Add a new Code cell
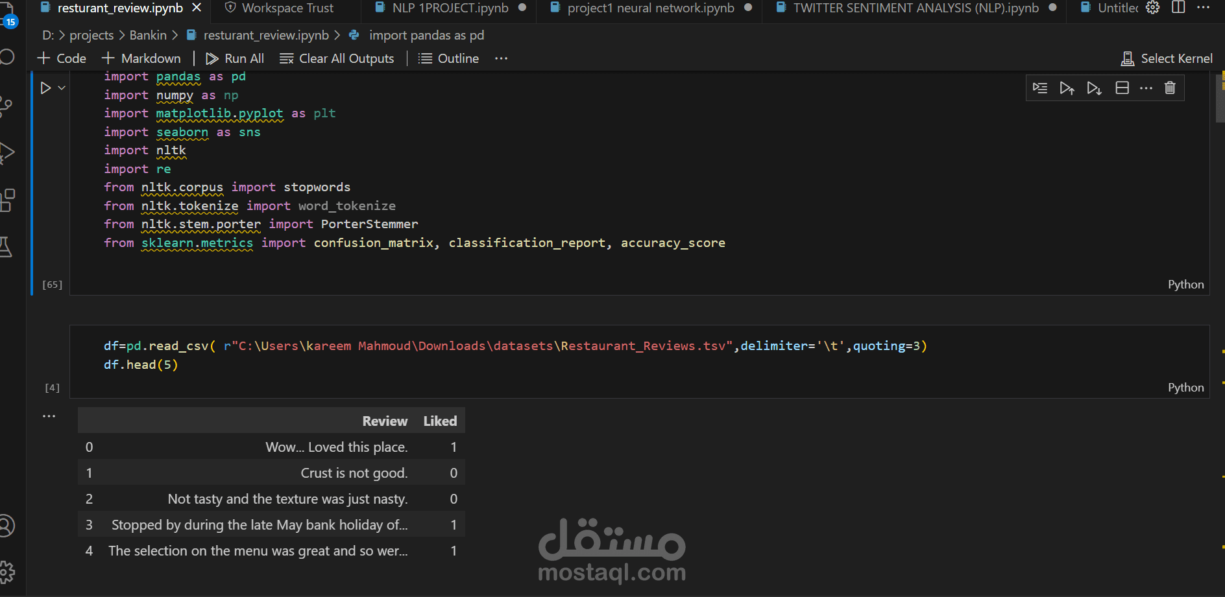Image resolution: width=1225 pixels, height=597 pixels. (62, 58)
